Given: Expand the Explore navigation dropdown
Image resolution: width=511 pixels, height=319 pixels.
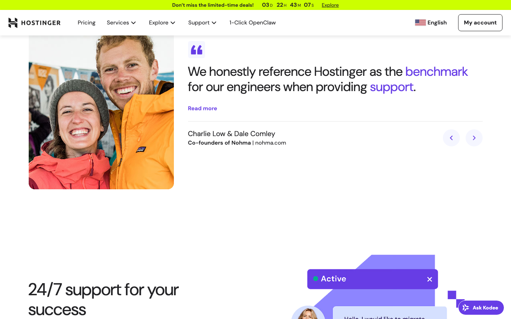Looking at the screenshot, I should click(162, 22).
